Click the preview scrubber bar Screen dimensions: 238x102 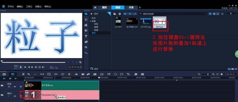(x=33, y=62)
